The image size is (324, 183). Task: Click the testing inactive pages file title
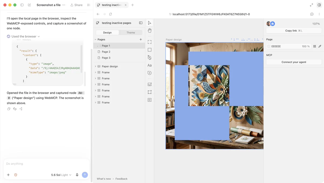117,23
